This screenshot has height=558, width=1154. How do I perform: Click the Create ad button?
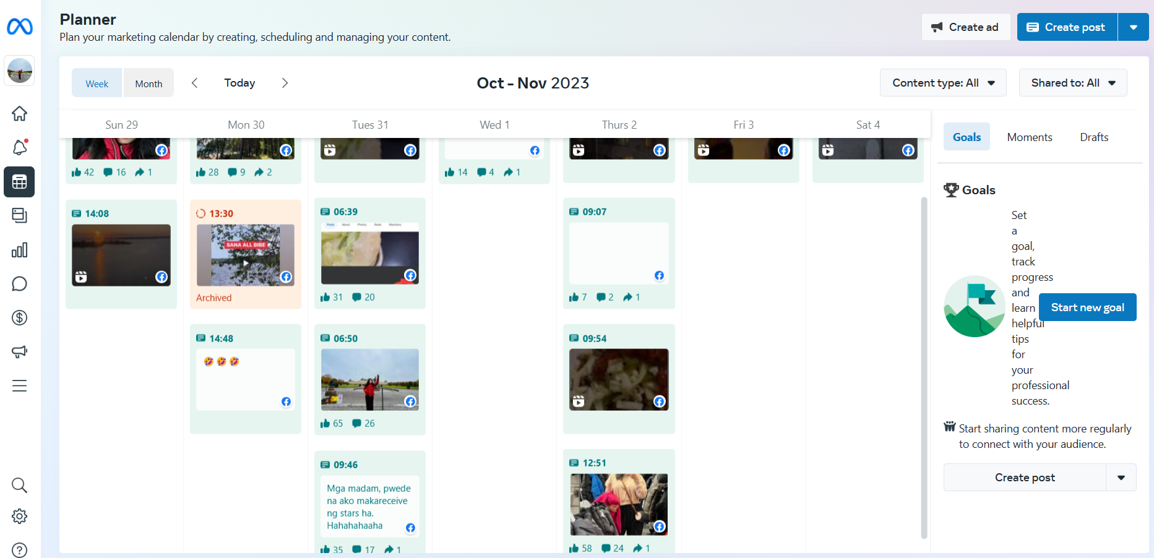pyautogui.click(x=966, y=27)
